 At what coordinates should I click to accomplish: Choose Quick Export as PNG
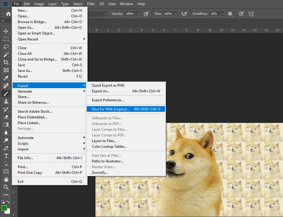[126, 85]
